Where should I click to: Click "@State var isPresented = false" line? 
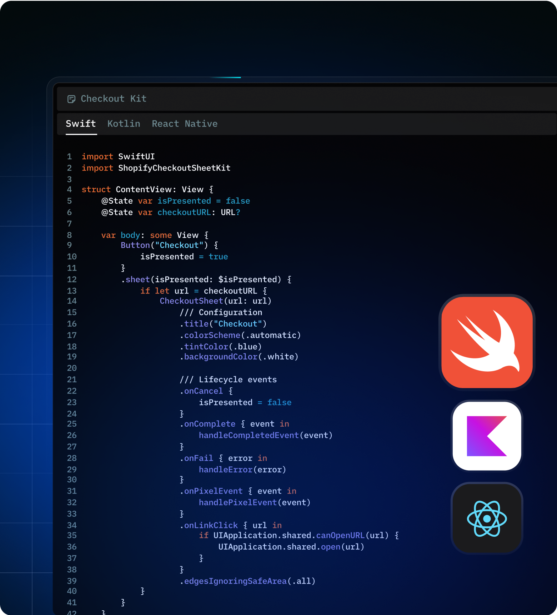(176, 201)
